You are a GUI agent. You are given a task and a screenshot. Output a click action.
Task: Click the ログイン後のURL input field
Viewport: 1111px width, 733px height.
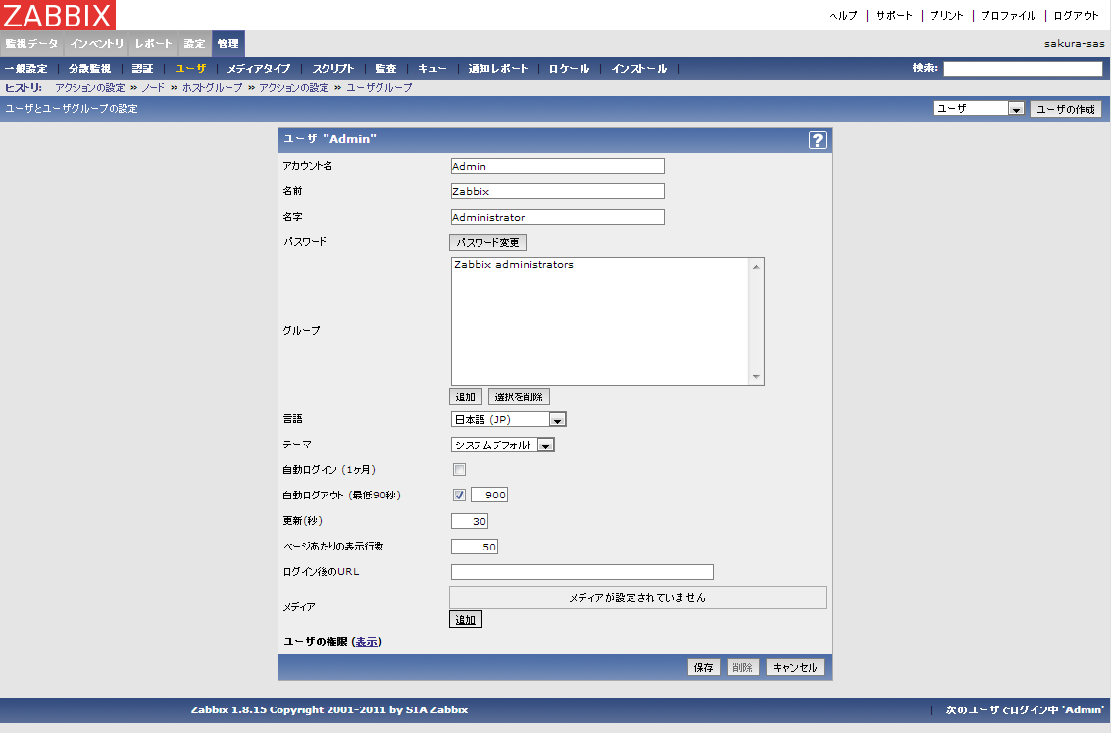(581, 572)
